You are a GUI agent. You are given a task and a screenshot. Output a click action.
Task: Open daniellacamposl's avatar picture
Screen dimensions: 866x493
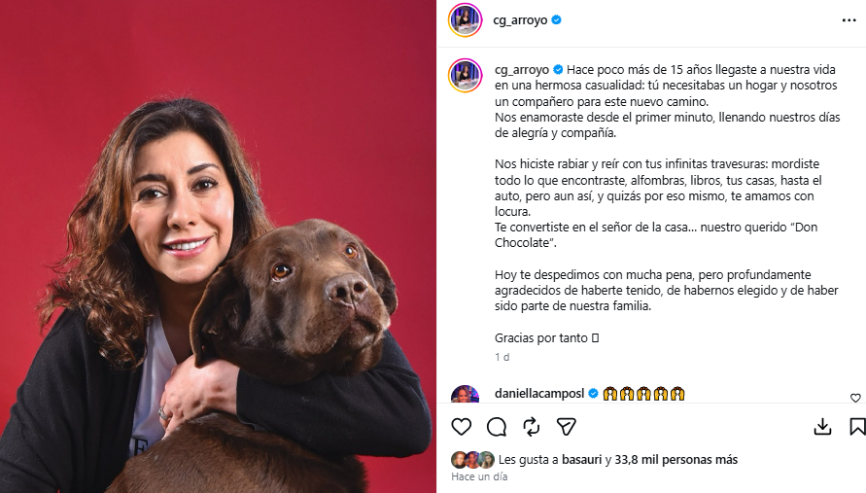coord(465,394)
